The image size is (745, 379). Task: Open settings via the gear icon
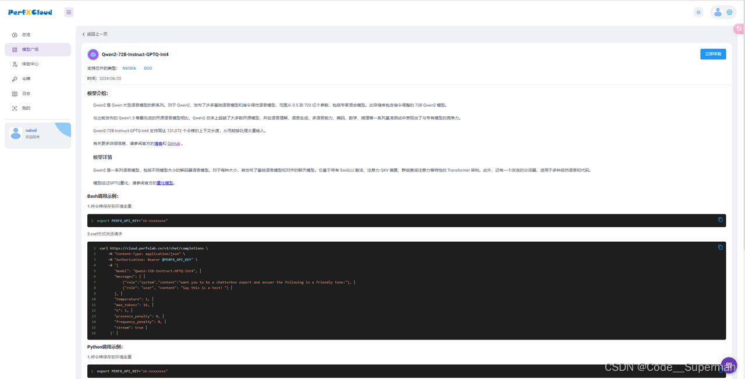729,12
